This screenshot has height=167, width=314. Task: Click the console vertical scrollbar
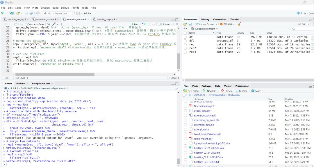click(179, 161)
